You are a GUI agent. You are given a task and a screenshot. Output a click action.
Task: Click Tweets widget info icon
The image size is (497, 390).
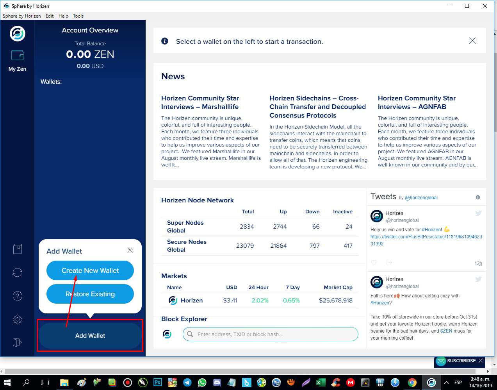pyautogui.click(x=478, y=197)
